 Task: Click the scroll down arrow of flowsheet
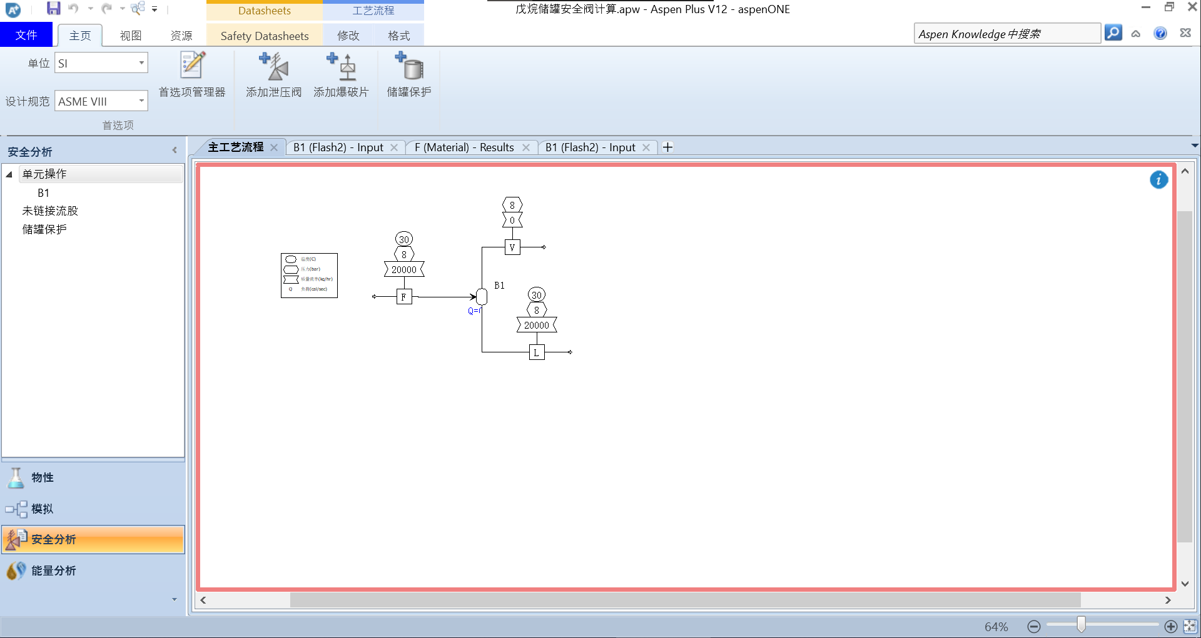point(1185,584)
